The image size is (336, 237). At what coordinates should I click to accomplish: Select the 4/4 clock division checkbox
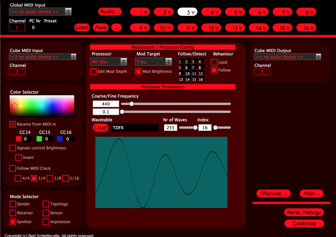pyautogui.click(x=18, y=178)
